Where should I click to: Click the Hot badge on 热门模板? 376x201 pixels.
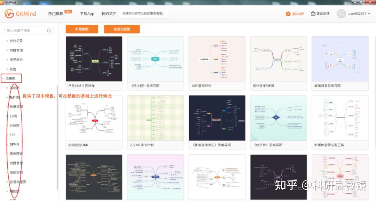coord(68,11)
